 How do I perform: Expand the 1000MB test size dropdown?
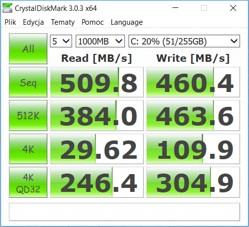click(x=100, y=41)
